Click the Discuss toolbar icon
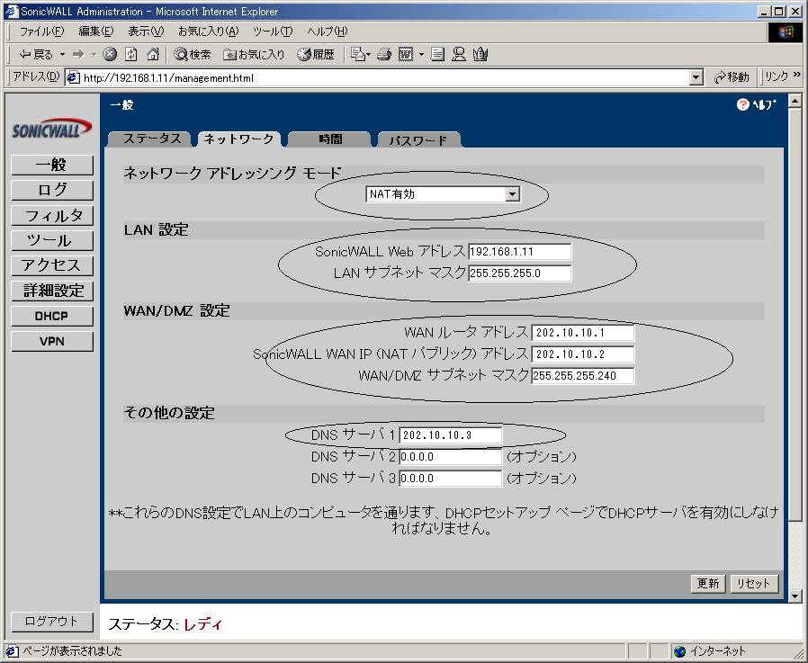Viewport: 808px width, 663px height. pos(437,54)
